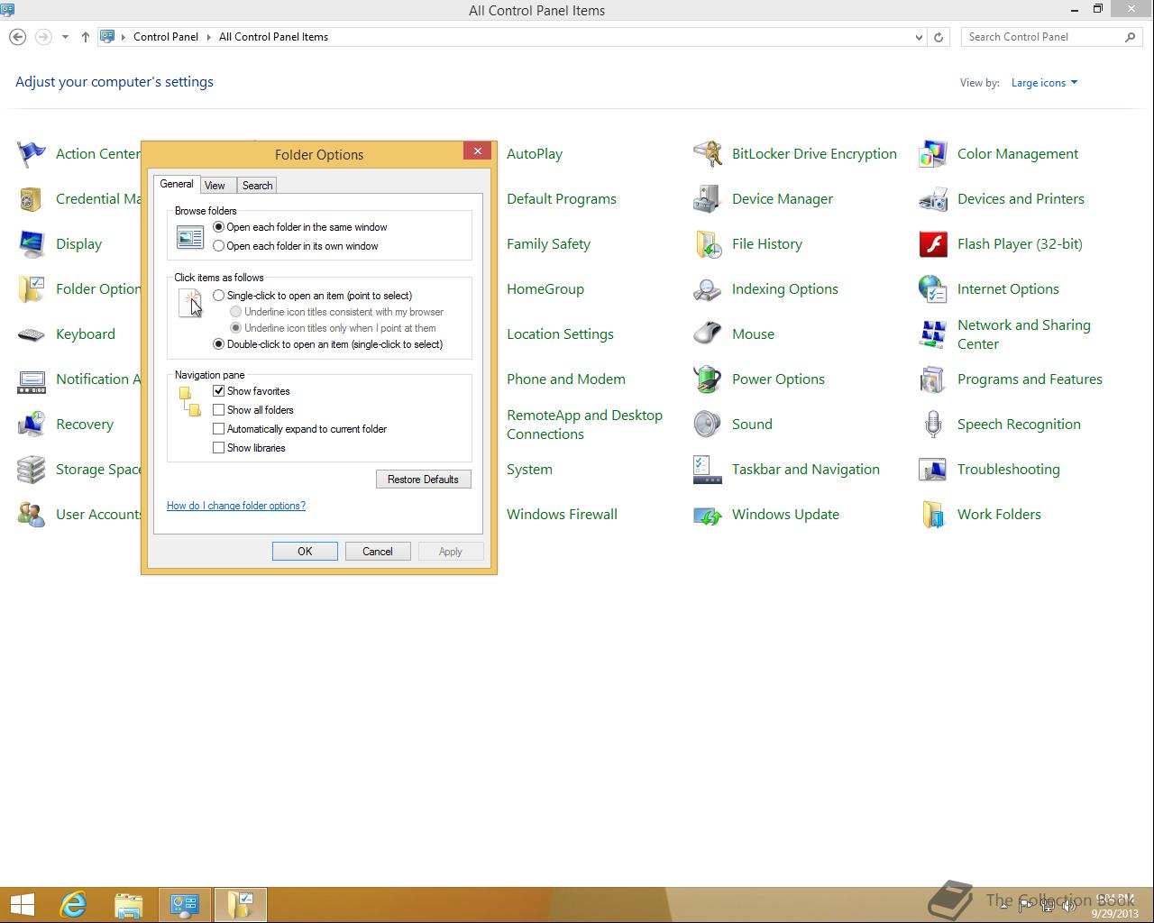Open the Work Folders icon
This screenshot has height=923, width=1154.
click(x=932, y=515)
